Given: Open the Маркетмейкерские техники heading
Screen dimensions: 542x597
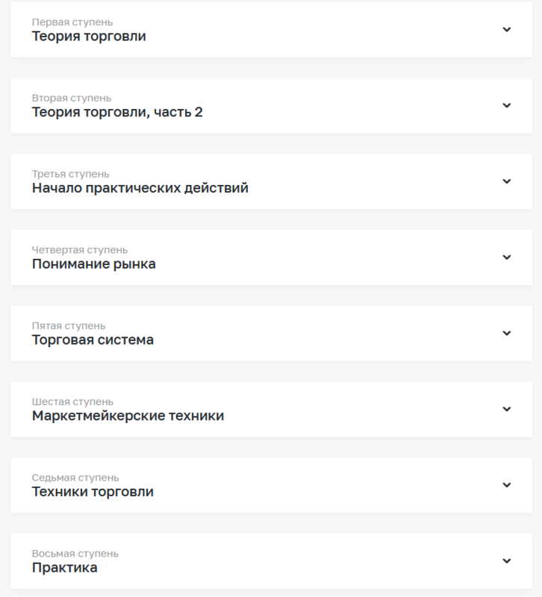Looking at the screenshot, I should point(128,416).
